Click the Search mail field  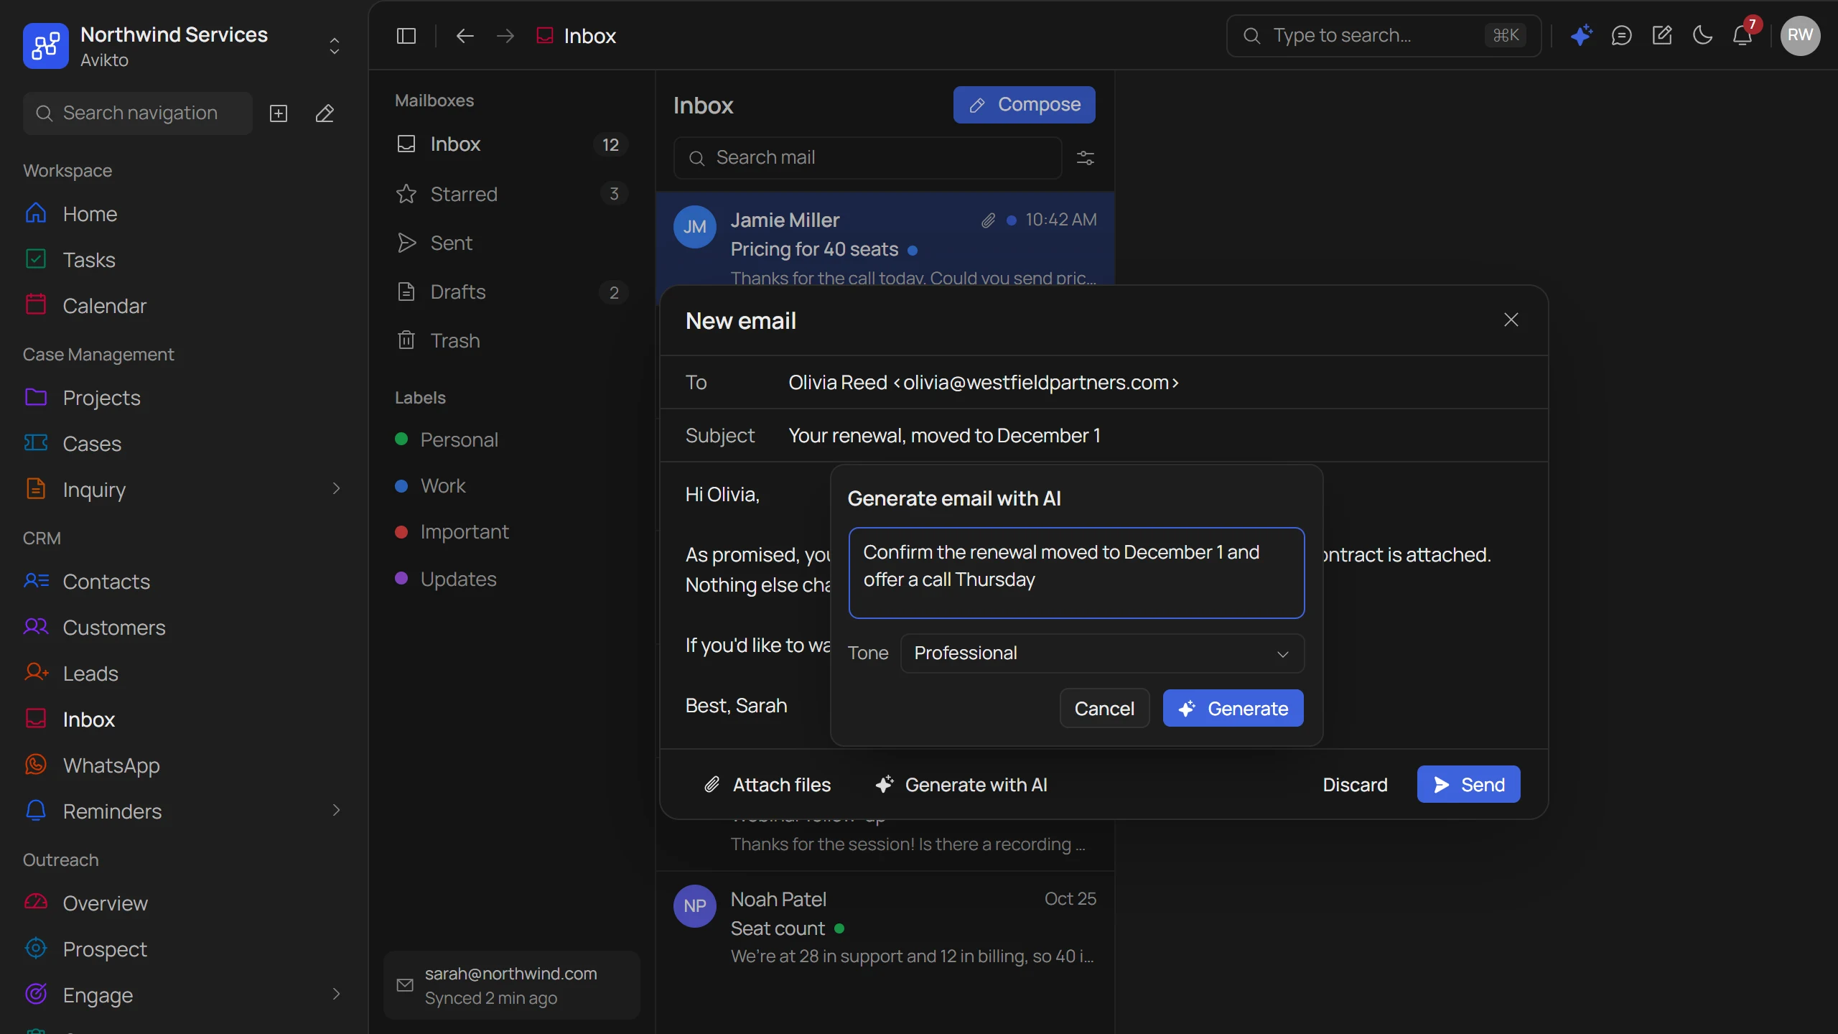click(x=867, y=158)
